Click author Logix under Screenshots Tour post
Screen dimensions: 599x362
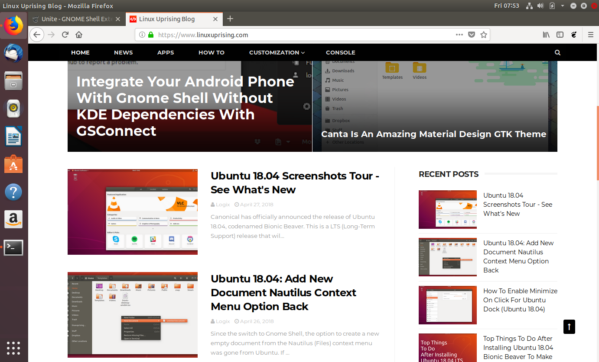click(223, 205)
